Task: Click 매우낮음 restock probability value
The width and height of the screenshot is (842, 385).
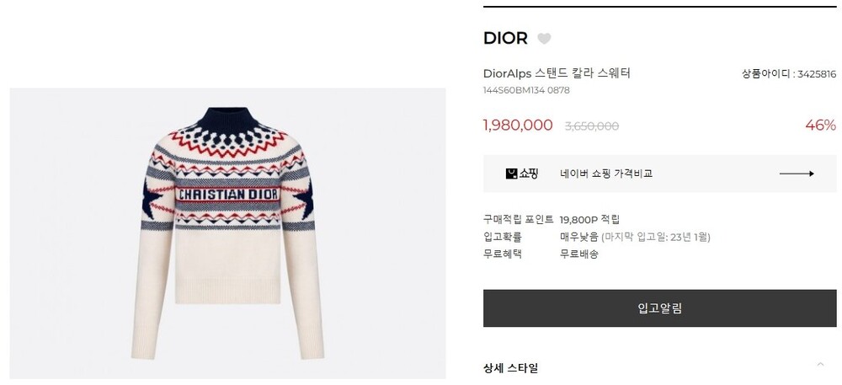Action: pos(579,237)
